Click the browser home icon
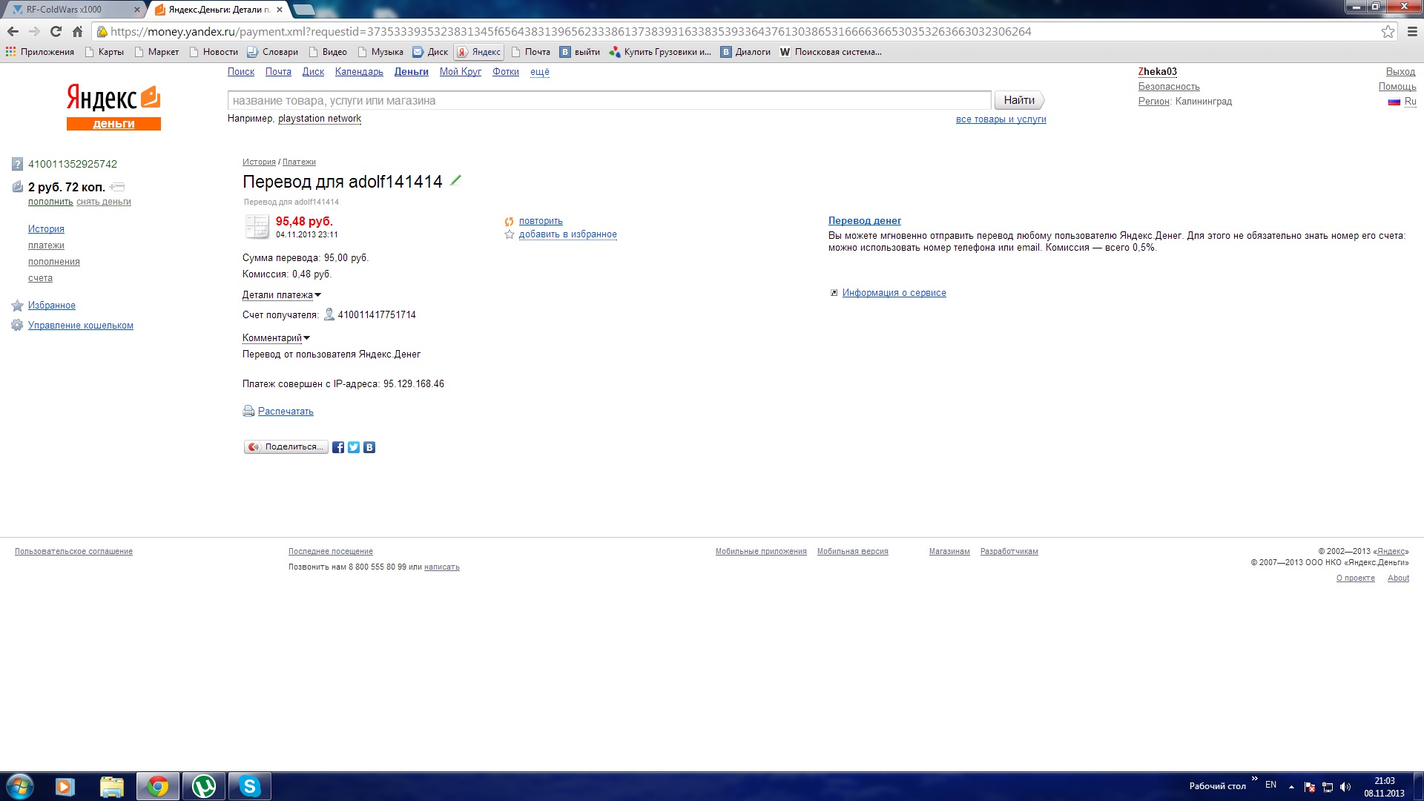The height and width of the screenshot is (801, 1424). 77,31
